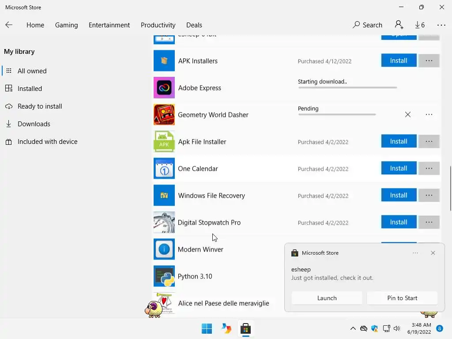
Task: Click the Alice nel Paese delle meraviglie entry
Action: pyautogui.click(x=223, y=303)
